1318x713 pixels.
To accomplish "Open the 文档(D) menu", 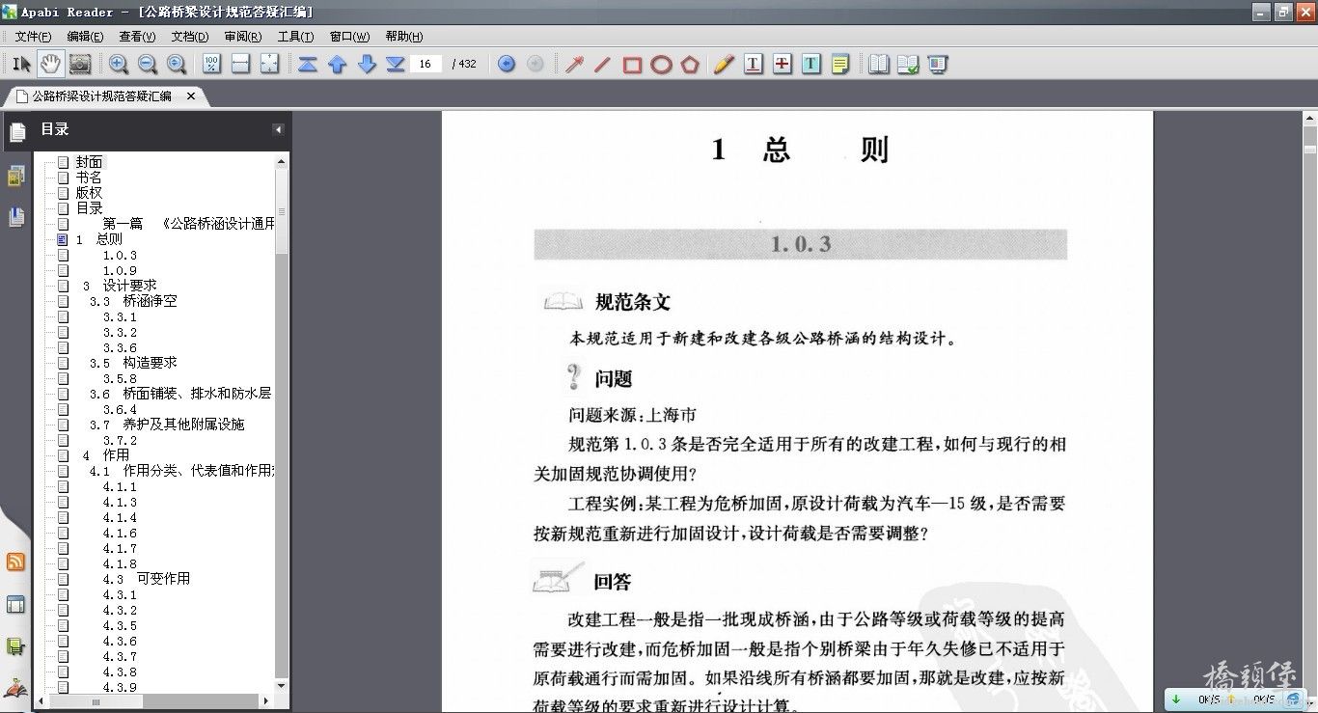I will pos(190,37).
